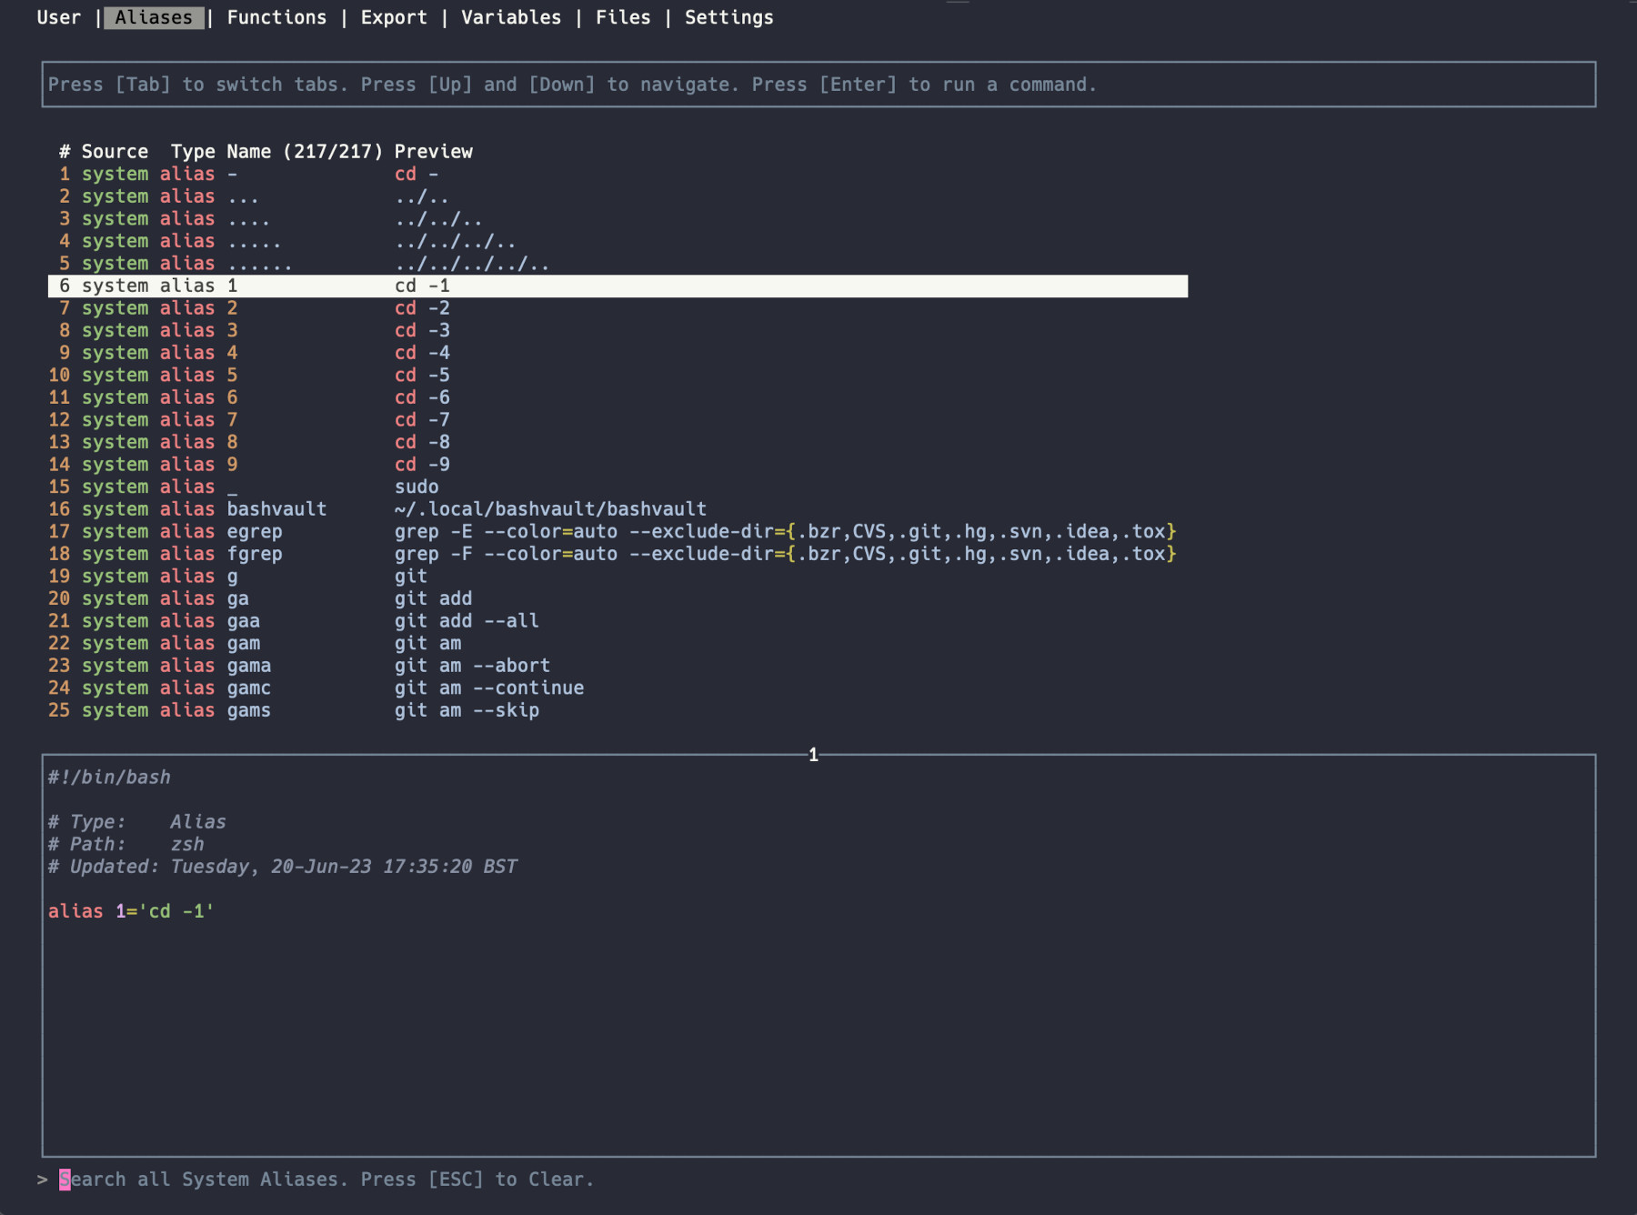Select the Export tab
This screenshot has height=1215, width=1637.
point(394,17)
